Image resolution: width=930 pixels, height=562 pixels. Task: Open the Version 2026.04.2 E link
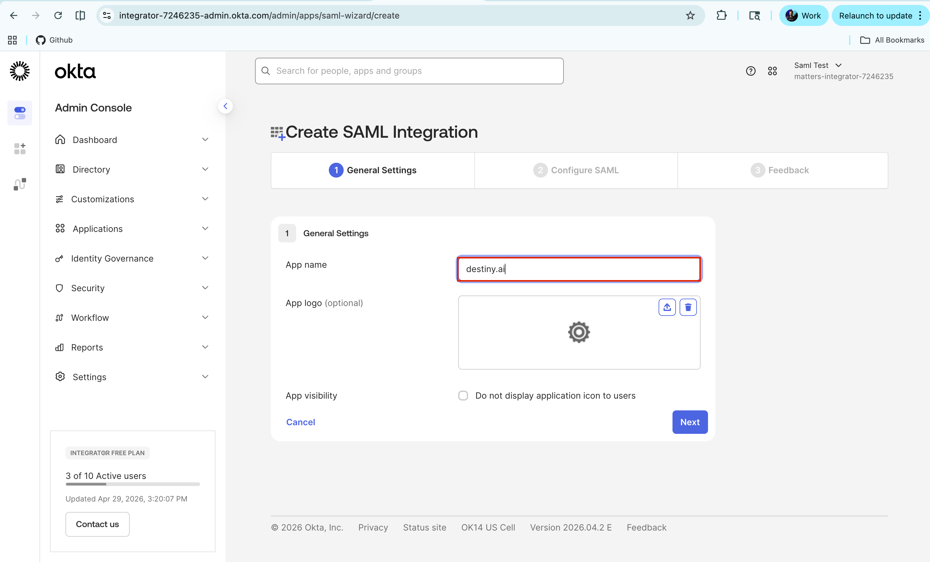point(571,527)
